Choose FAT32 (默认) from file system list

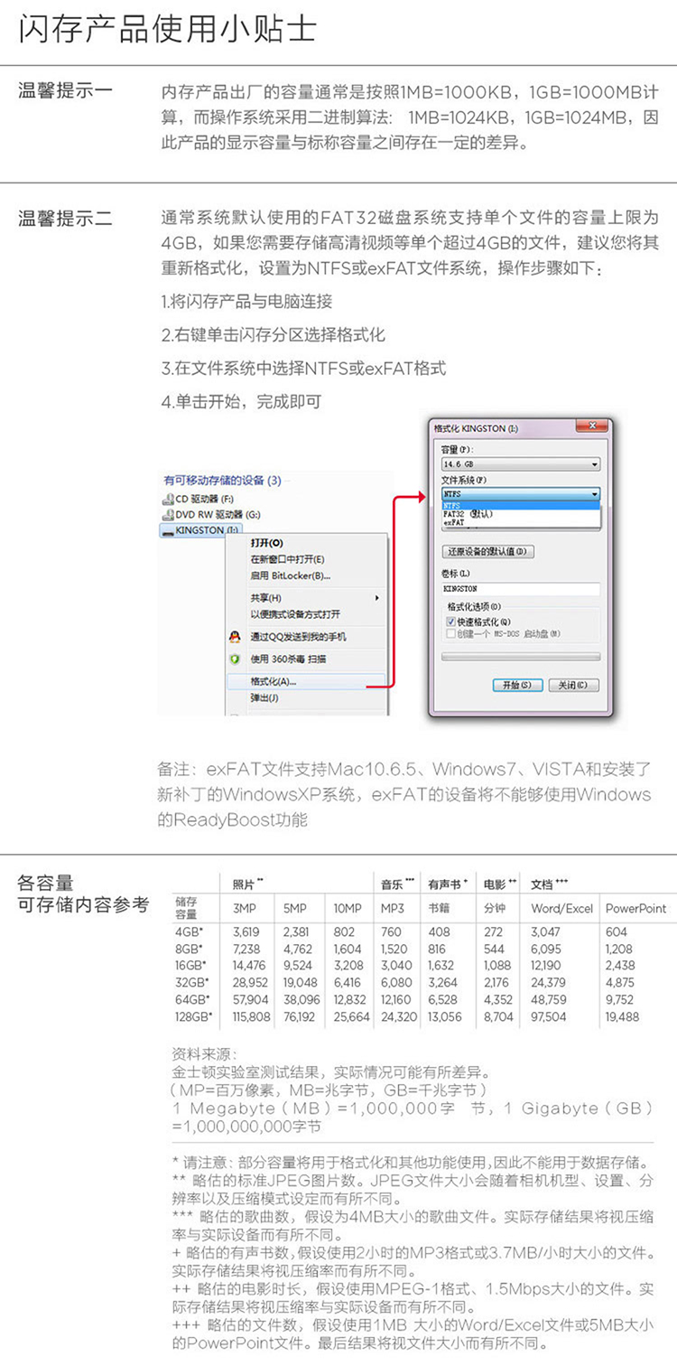tap(468, 513)
